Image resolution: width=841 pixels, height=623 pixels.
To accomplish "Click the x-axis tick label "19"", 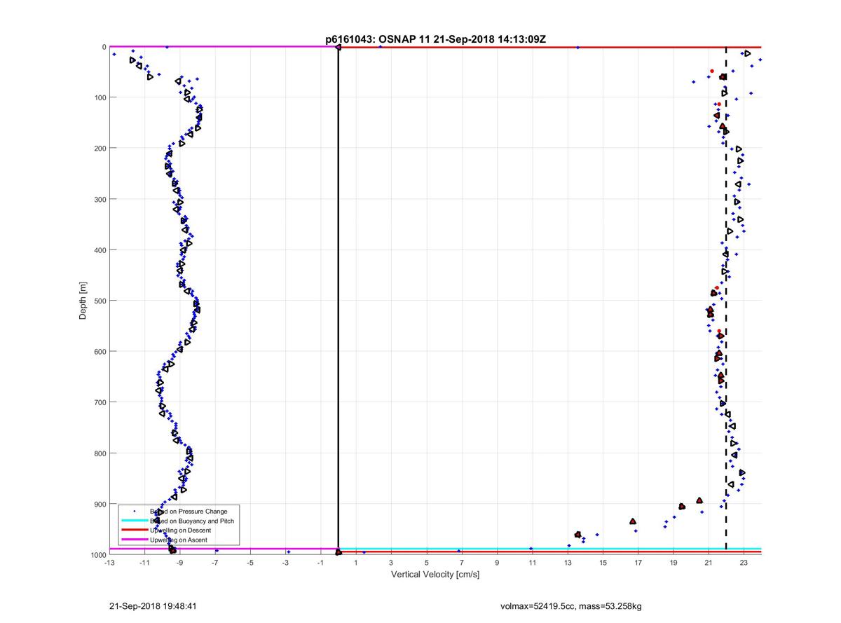I will coord(673,563).
